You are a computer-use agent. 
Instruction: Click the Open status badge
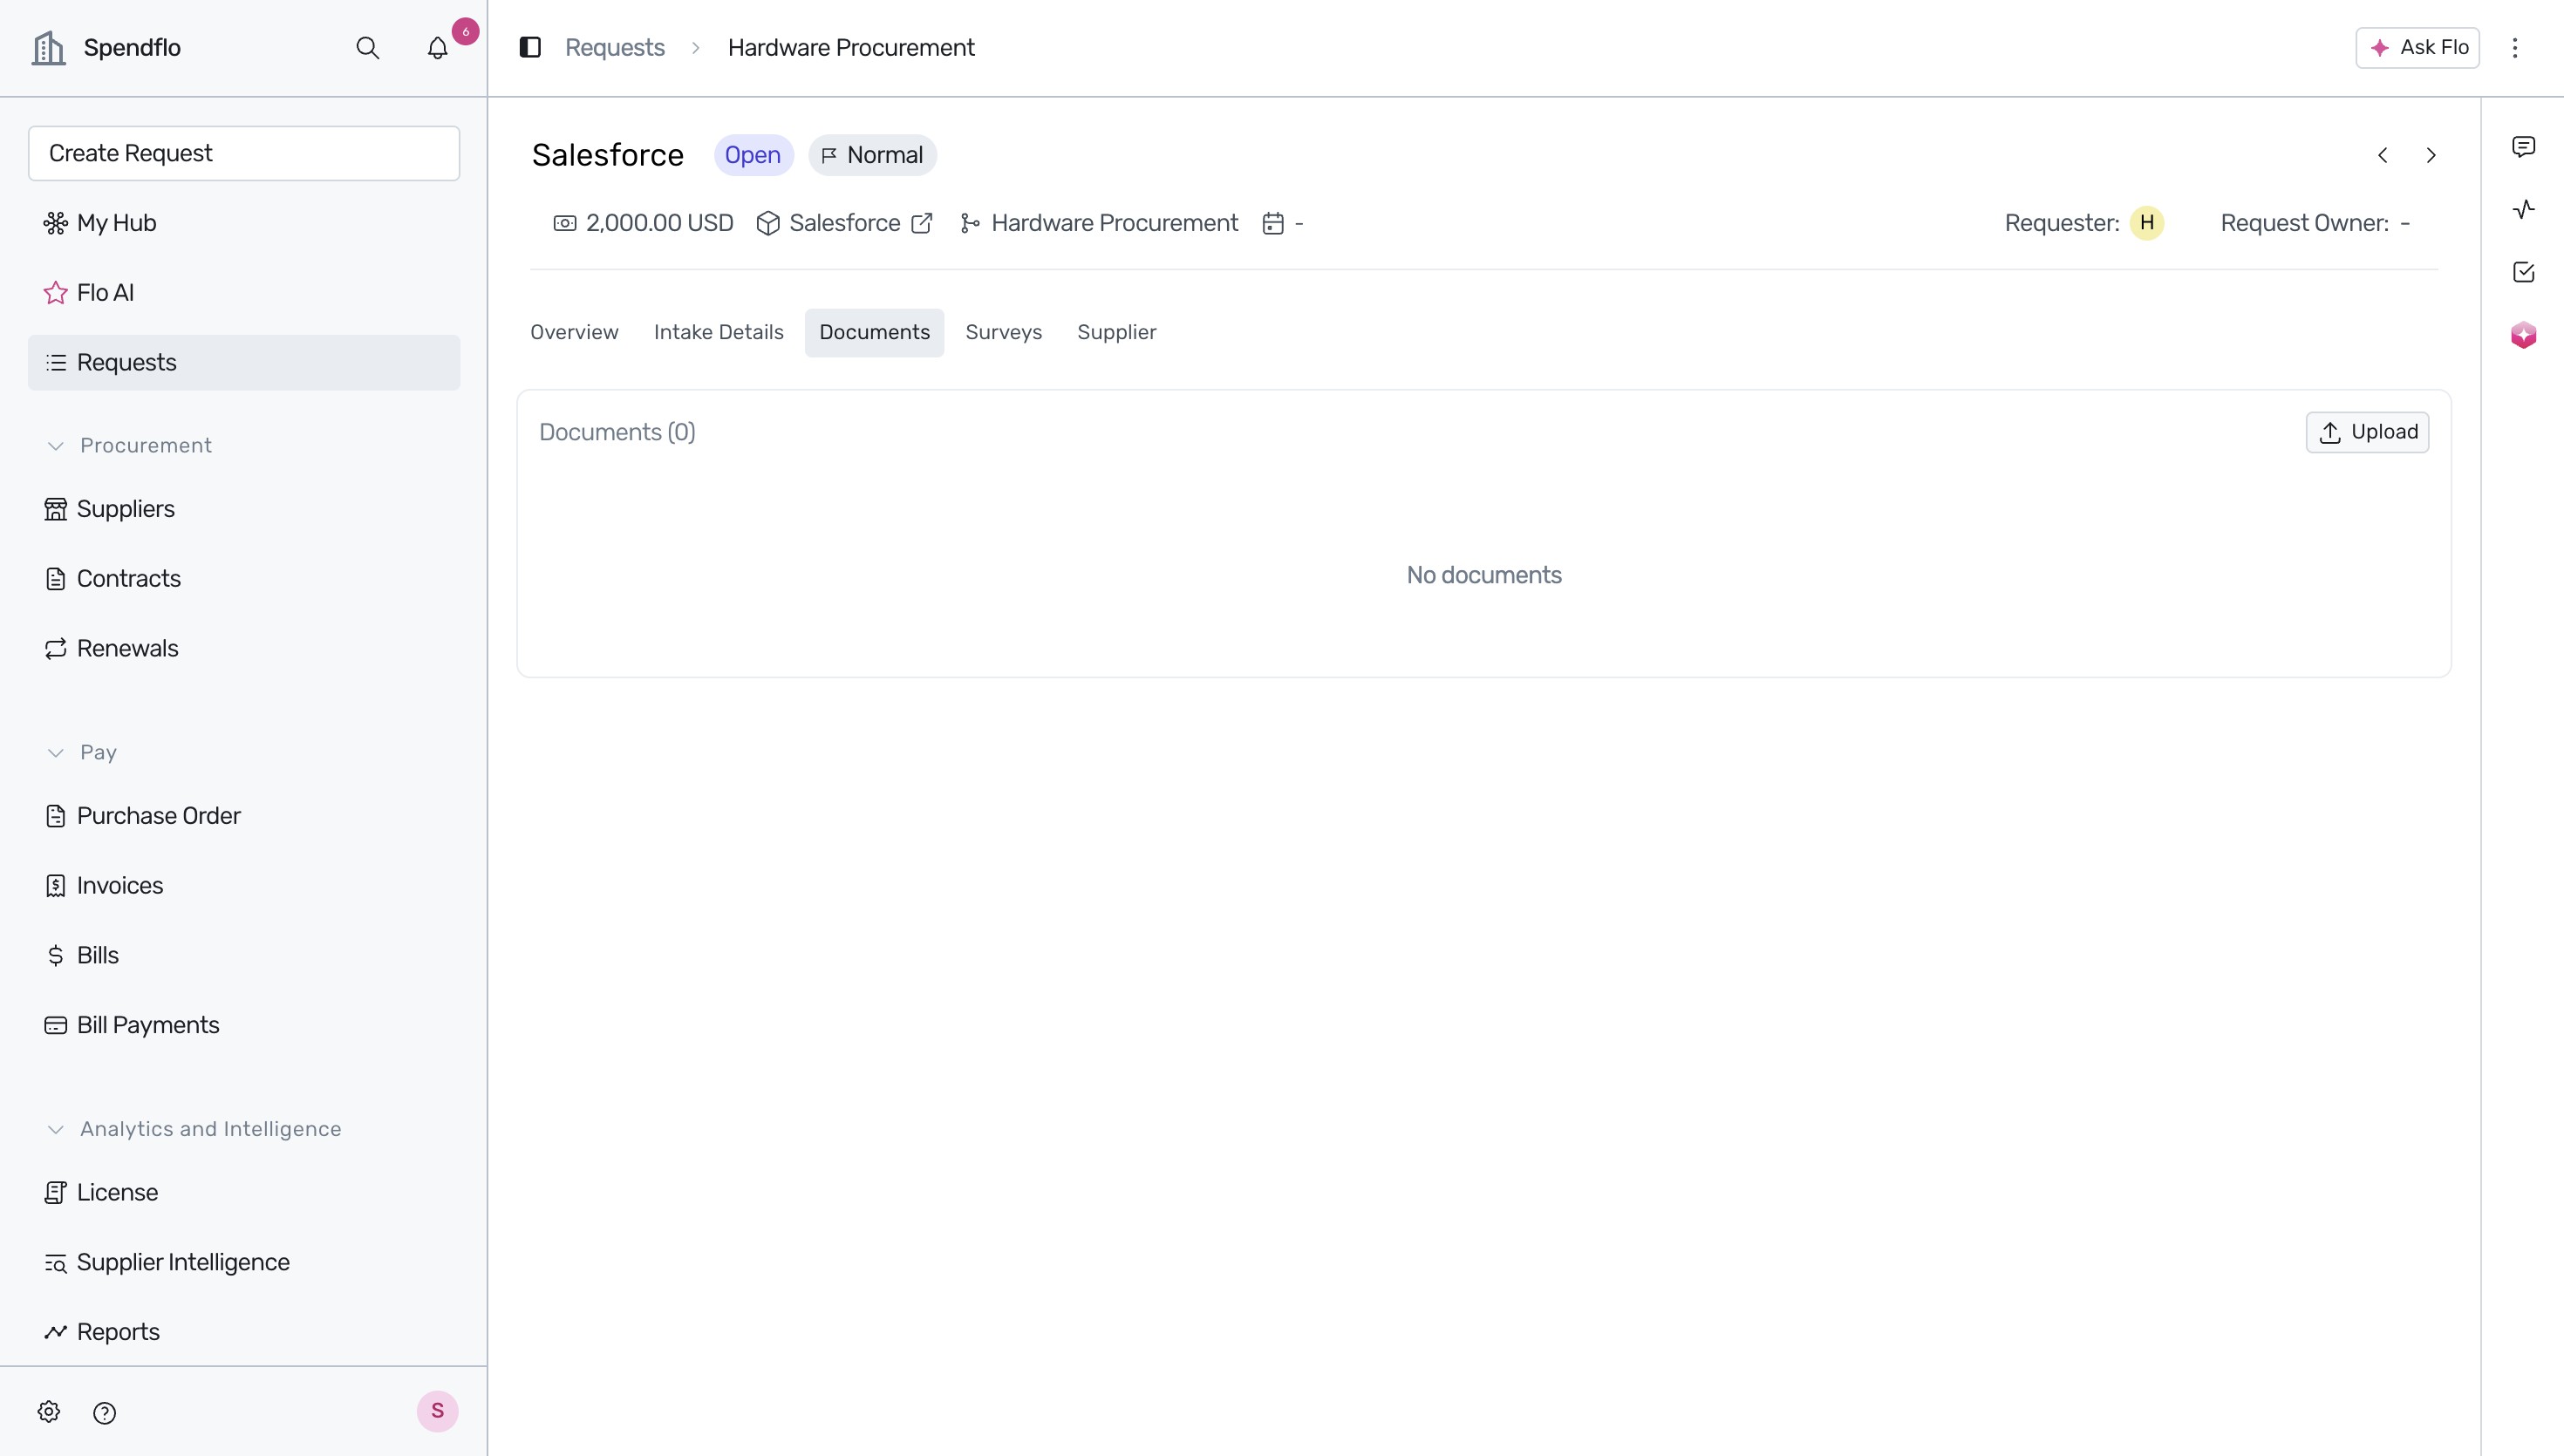(x=753, y=155)
